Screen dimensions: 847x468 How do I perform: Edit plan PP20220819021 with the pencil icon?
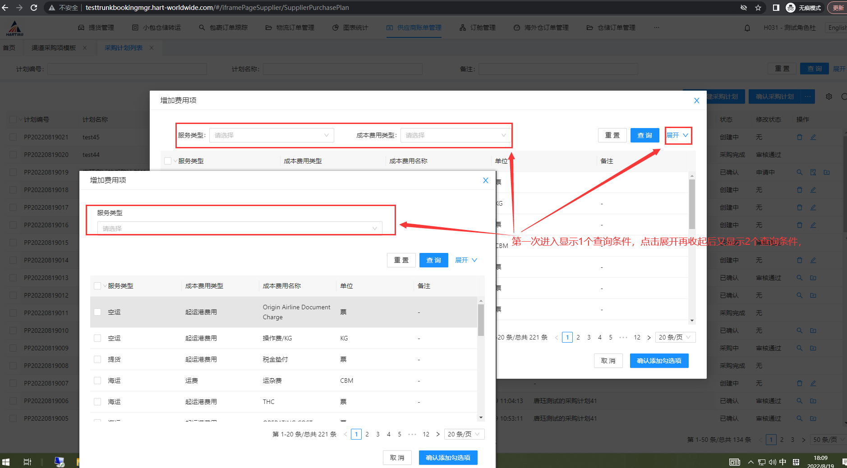[x=813, y=137]
